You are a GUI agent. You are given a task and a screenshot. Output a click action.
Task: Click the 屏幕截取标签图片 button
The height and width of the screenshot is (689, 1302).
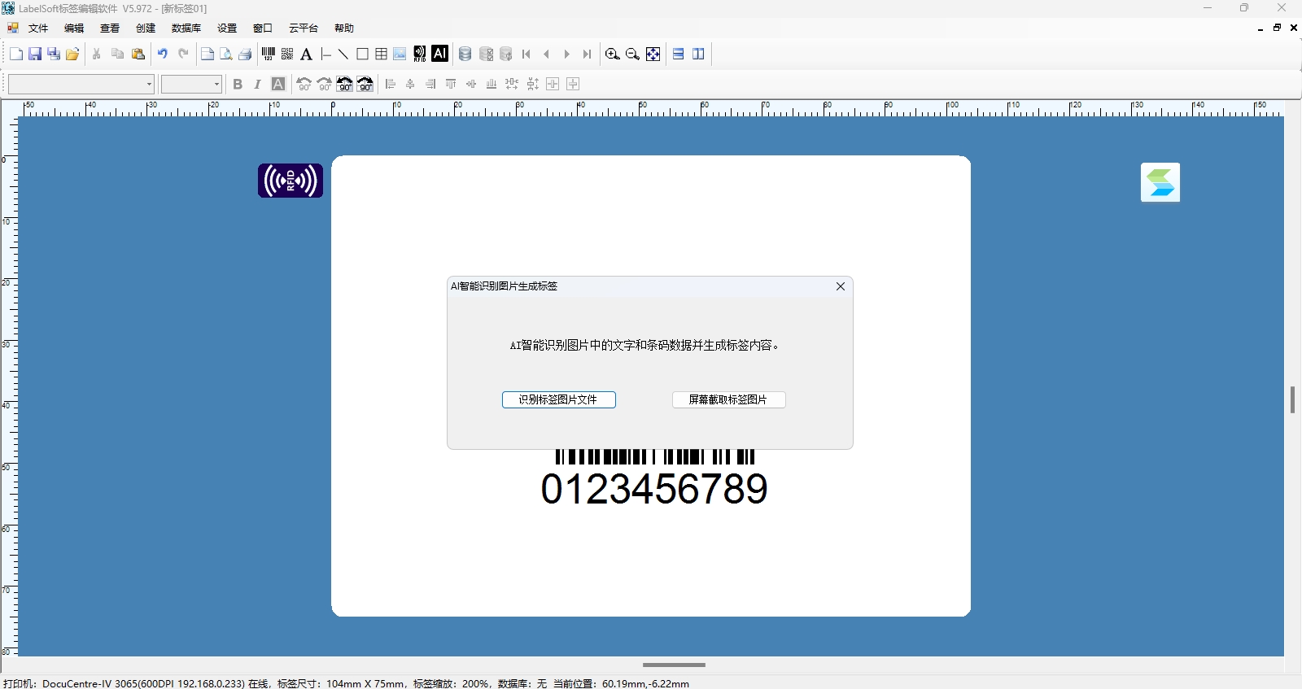728,399
